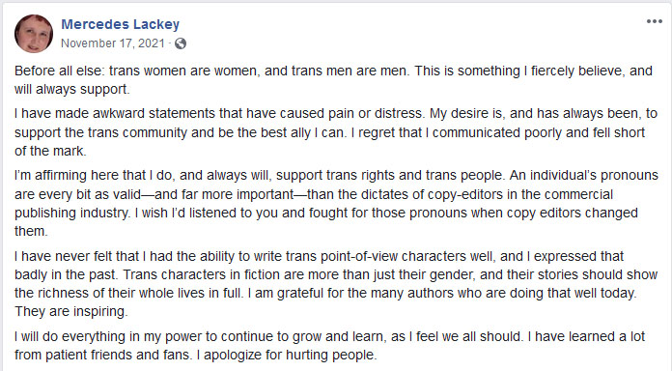
Task: Click the line starting "badly in the past"
Action: coord(336,274)
